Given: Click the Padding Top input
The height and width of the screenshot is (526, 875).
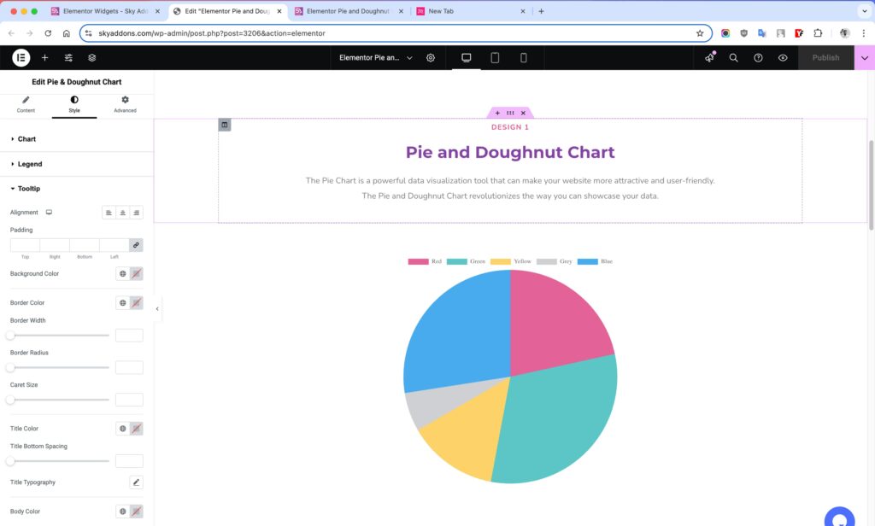Looking at the screenshot, I should 25,245.
